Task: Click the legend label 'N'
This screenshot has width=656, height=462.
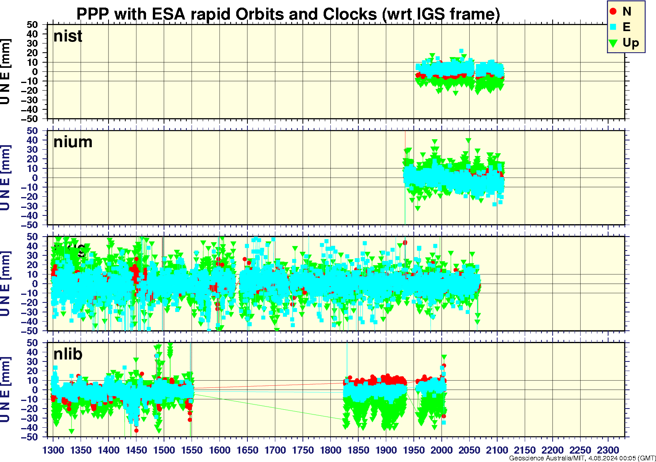Action: (627, 12)
